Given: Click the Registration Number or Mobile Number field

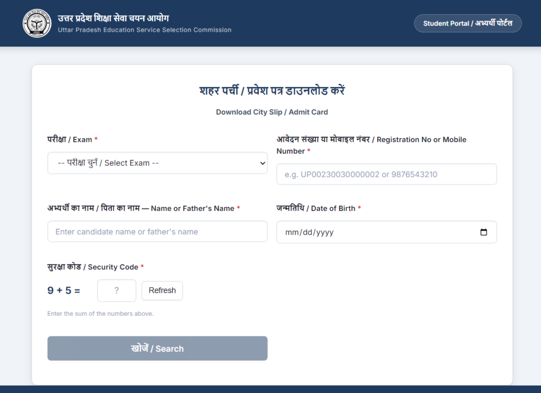Looking at the screenshot, I should (386, 174).
